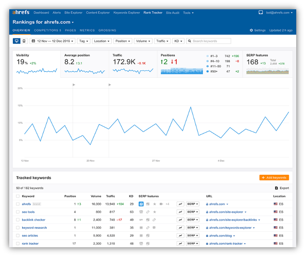
Task: Click the video SERP feature icon in ahrefs row
Action: pyautogui.click(x=161, y=204)
